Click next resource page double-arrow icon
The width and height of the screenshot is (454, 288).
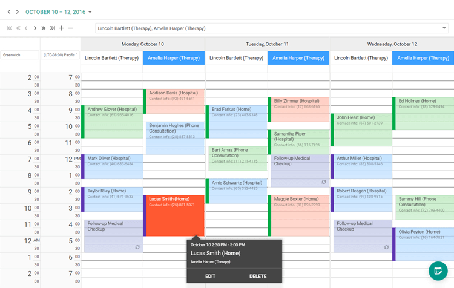pyautogui.click(x=44, y=28)
